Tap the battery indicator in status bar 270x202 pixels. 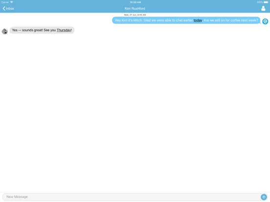(266, 2)
